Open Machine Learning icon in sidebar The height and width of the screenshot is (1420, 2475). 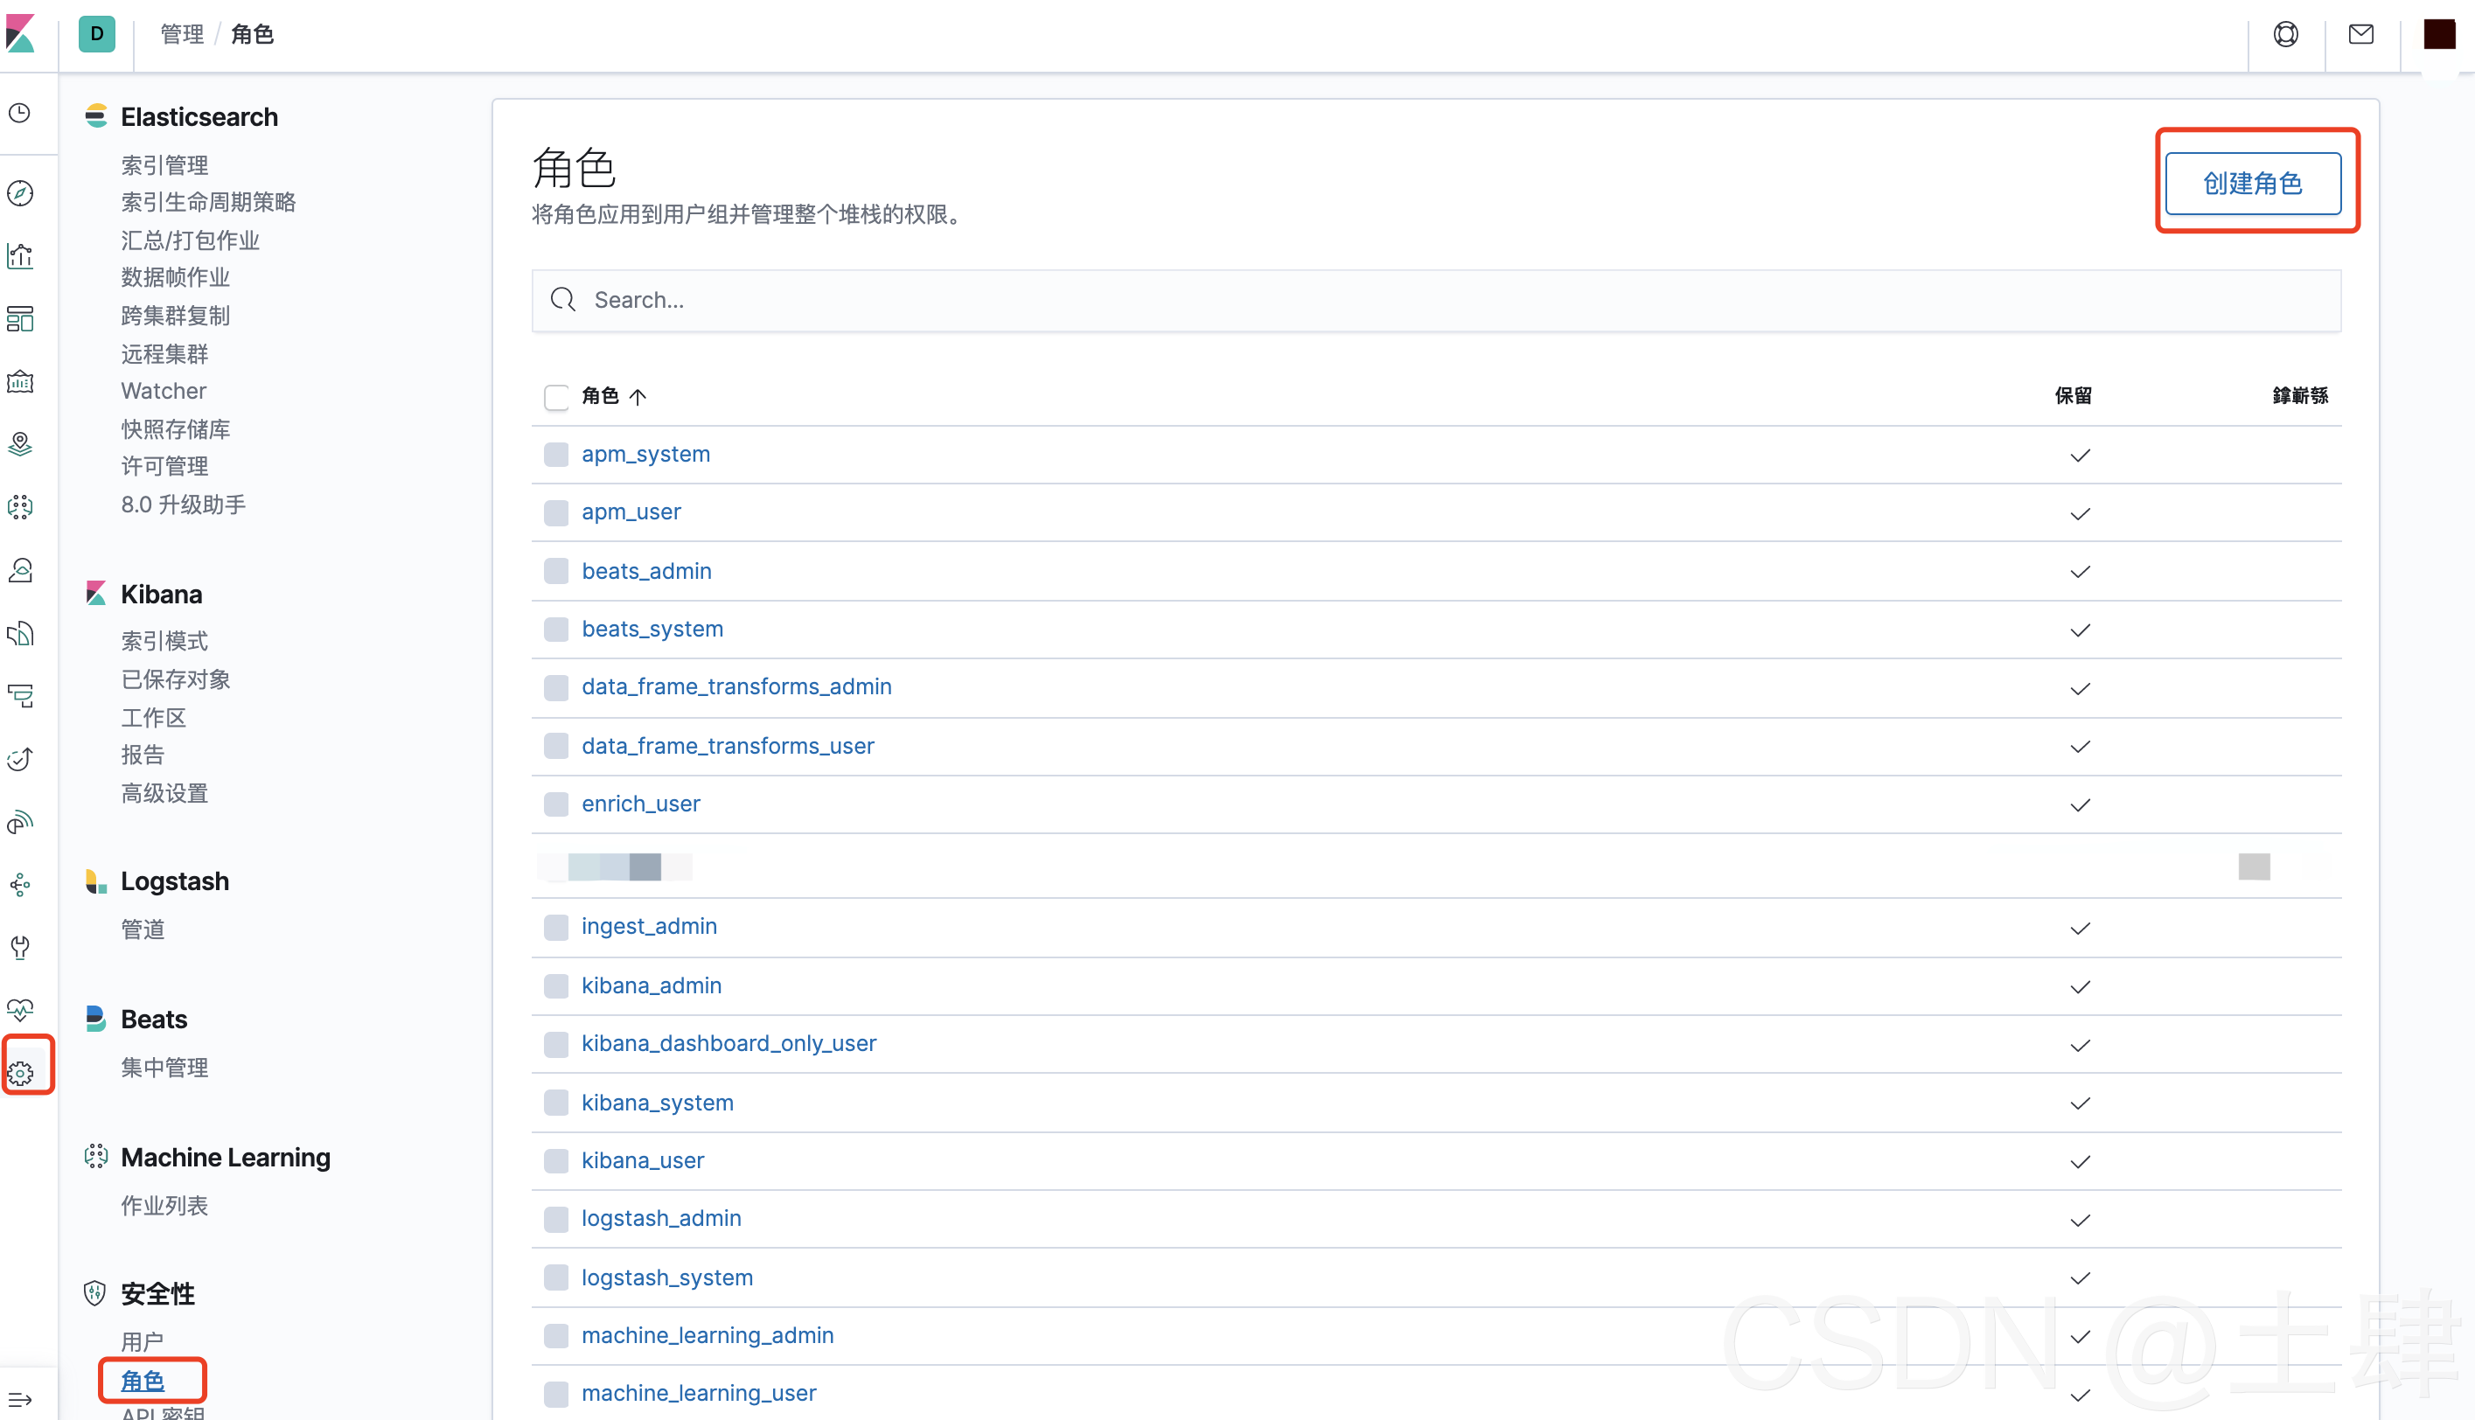pos(20,506)
